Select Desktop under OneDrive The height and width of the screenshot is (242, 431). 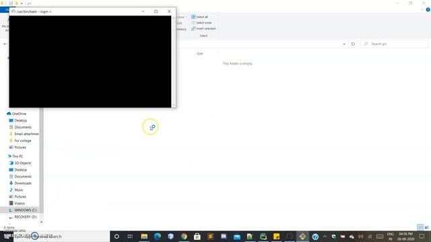point(18,120)
